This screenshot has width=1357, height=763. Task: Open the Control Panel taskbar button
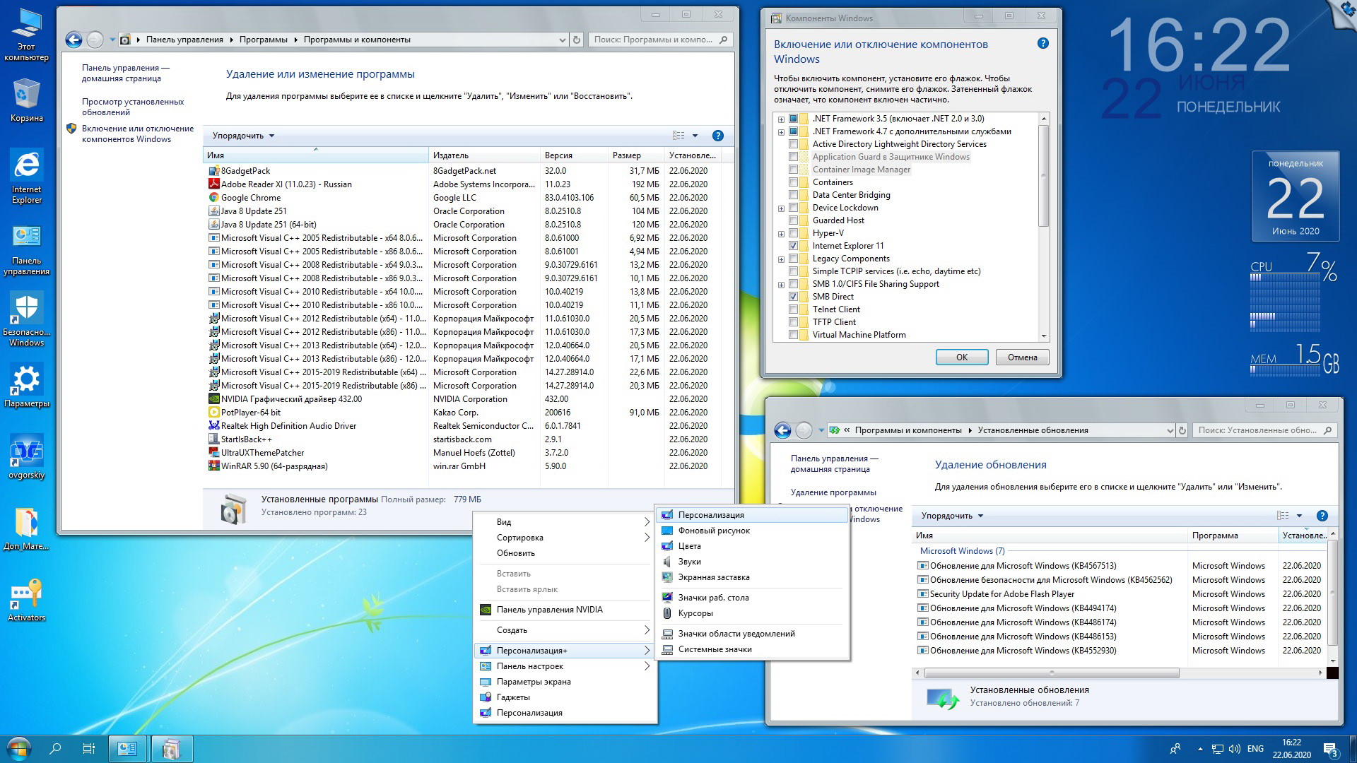(x=128, y=749)
